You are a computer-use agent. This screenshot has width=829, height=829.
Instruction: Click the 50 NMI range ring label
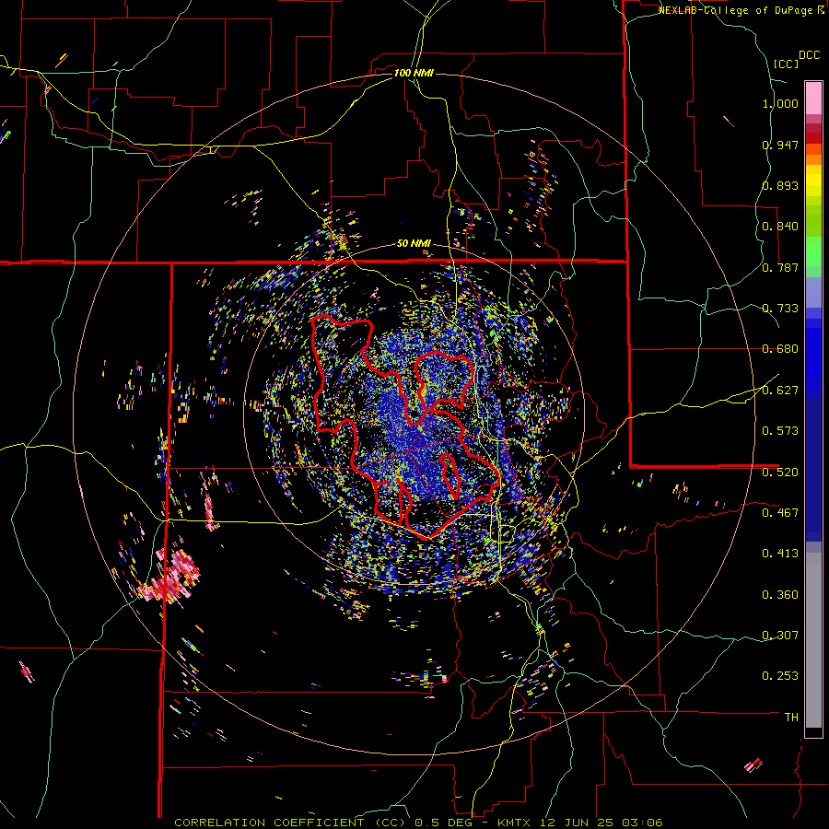click(x=414, y=243)
